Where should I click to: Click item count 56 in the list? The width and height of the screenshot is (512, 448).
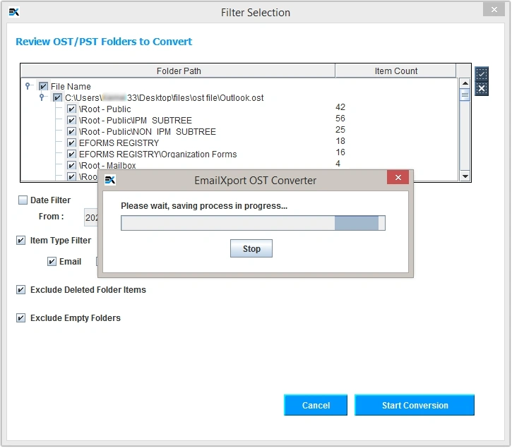pyautogui.click(x=340, y=119)
